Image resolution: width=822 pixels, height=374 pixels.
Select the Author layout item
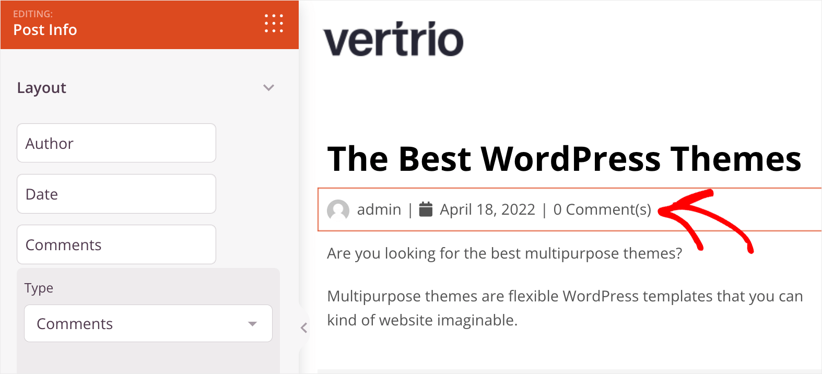[x=116, y=143]
